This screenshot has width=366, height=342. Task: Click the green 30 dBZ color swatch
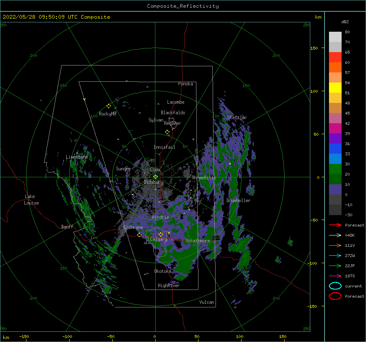[335, 169]
